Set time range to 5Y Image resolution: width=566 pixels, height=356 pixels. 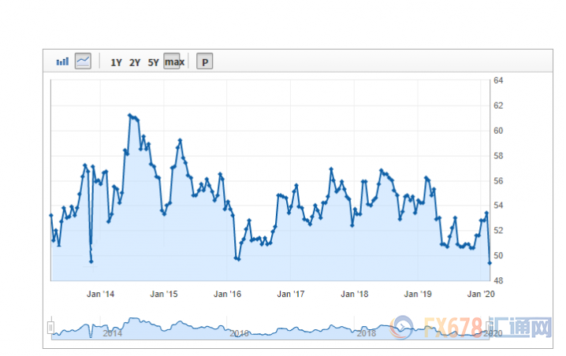(x=154, y=62)
